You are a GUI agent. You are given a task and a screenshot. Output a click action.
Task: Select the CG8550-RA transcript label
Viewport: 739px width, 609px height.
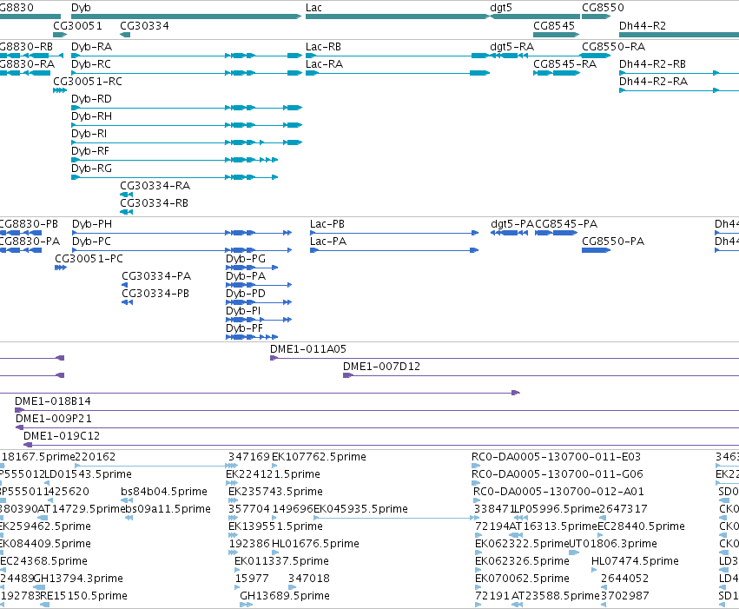pyautogui.click(x=614, y=47)
